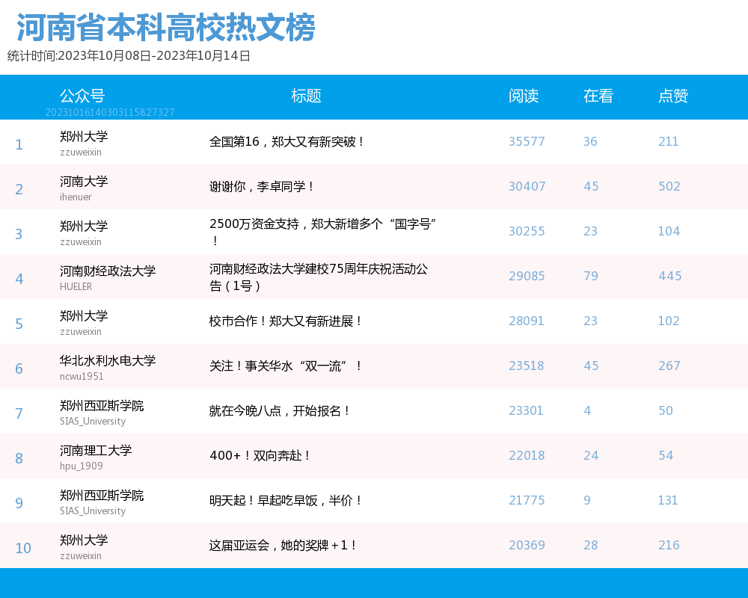
Task: Click likes value 216
Action: [x=669, y=545]
